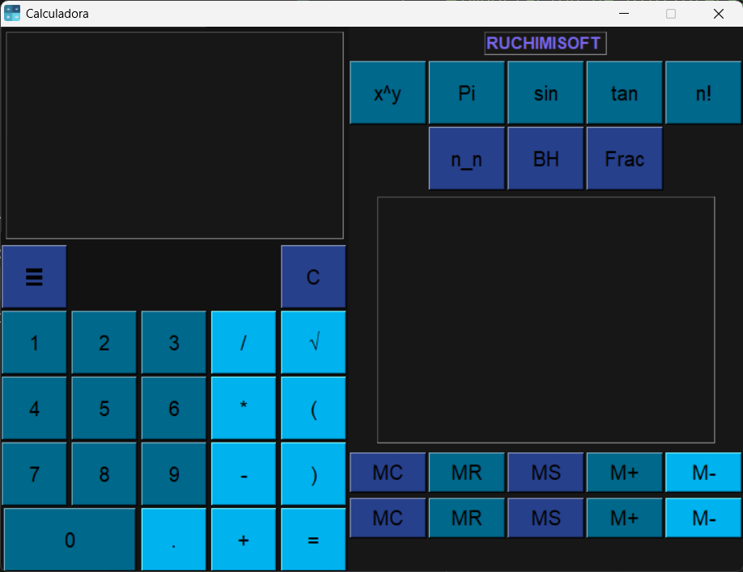Open the hamburger menu button
The image size is (743, 572).
[34, 277]
